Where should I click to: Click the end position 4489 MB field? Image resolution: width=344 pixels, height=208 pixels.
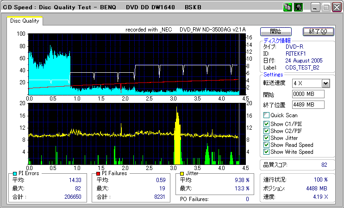tap(308, 104)
